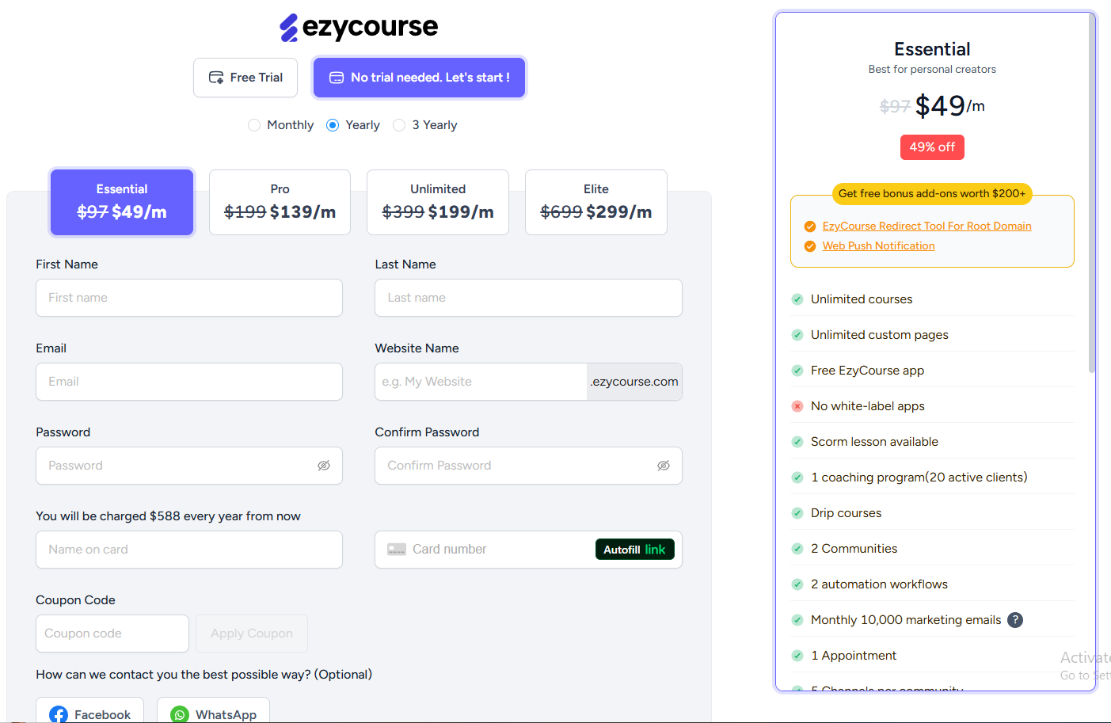Focus the Coupon code field
Viewport: 1111px width, 723px height.
point(112,634)
